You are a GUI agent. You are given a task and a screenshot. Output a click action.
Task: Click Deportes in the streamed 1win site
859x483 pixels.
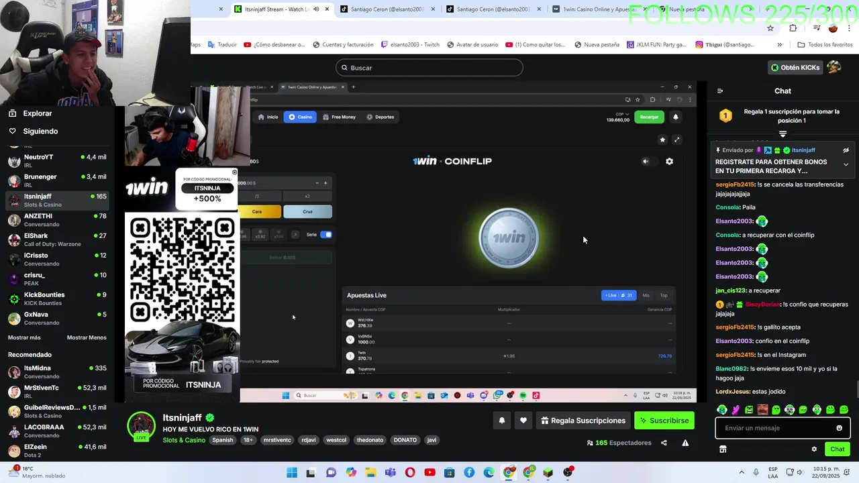[380, 117]
